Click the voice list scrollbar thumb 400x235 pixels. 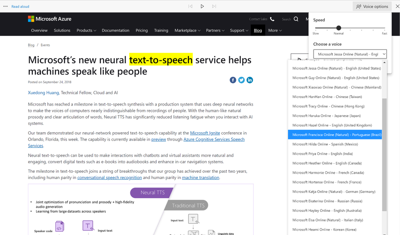click(384, 155)
